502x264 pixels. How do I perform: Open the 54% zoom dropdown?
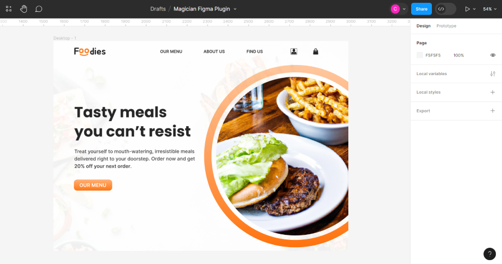coord(490,9)
